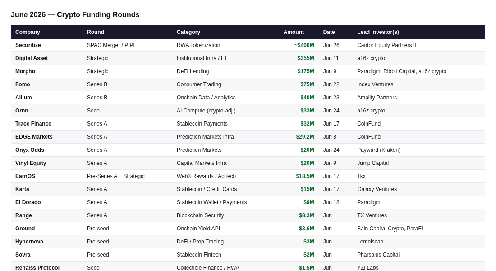The width and height of the screenshot is (496, 271).
Task: Click the SPAC Merger / PIPE round cell
Action: 112,45
